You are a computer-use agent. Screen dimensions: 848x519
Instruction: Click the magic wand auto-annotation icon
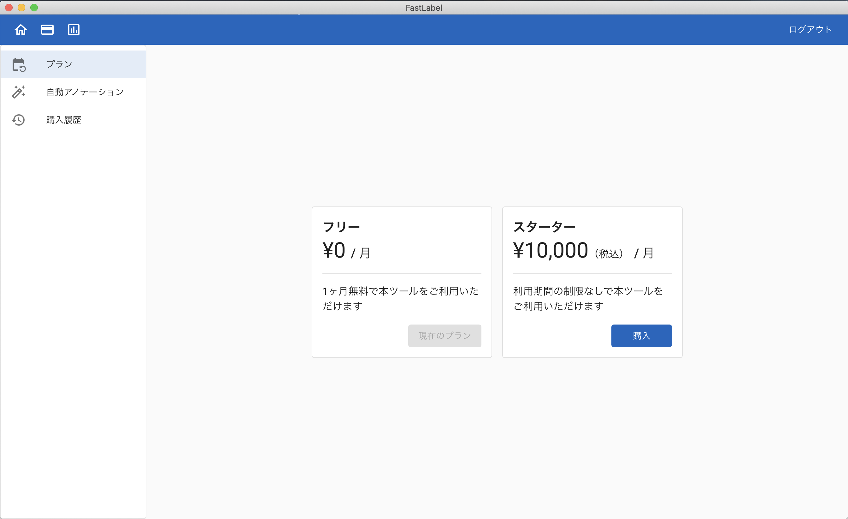[x=19, y=92]
